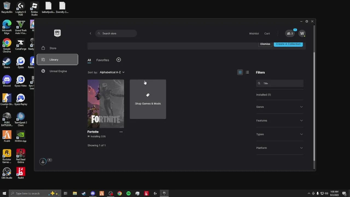Open Counter-Strike 2 desktop shortcut
The height and width of the screenshot is (197, 350).
pyautogui.click(x=7, y=101)
